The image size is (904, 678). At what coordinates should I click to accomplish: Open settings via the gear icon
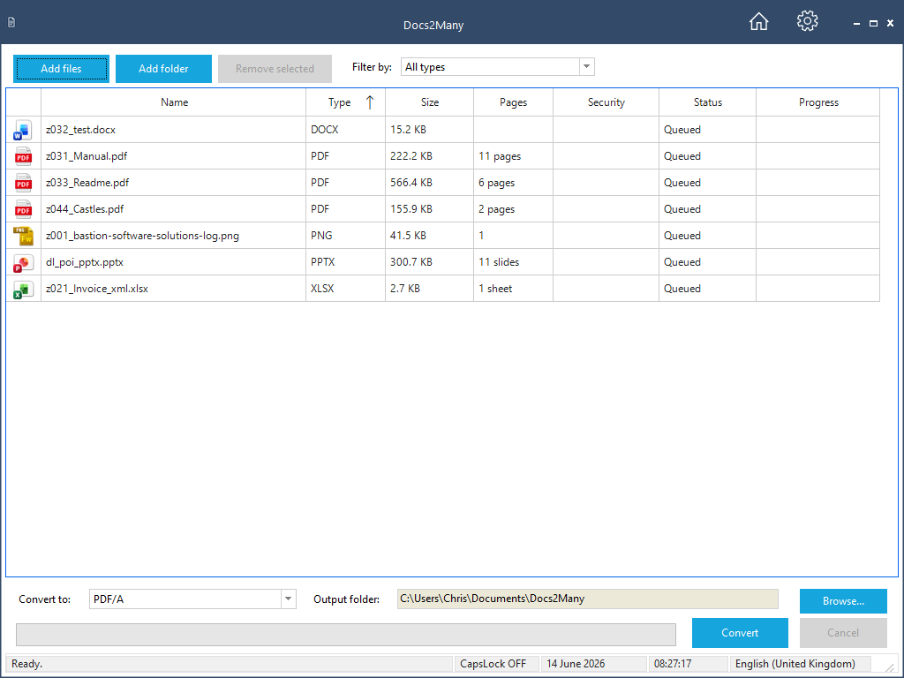tap(807, 21)
